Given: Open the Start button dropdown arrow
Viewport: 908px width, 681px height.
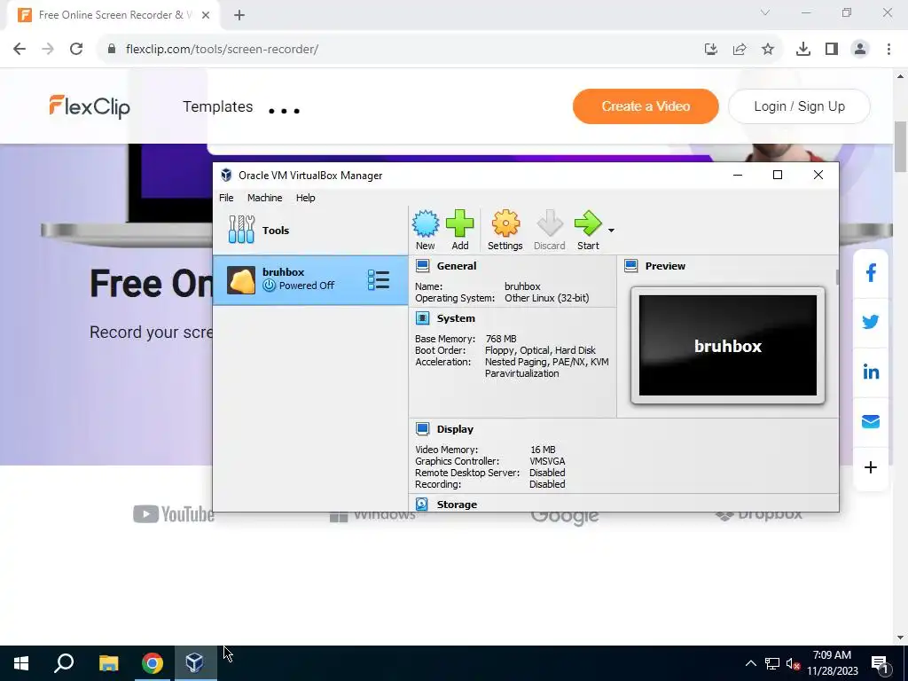Looking at the screenshot, I should 611,231.
